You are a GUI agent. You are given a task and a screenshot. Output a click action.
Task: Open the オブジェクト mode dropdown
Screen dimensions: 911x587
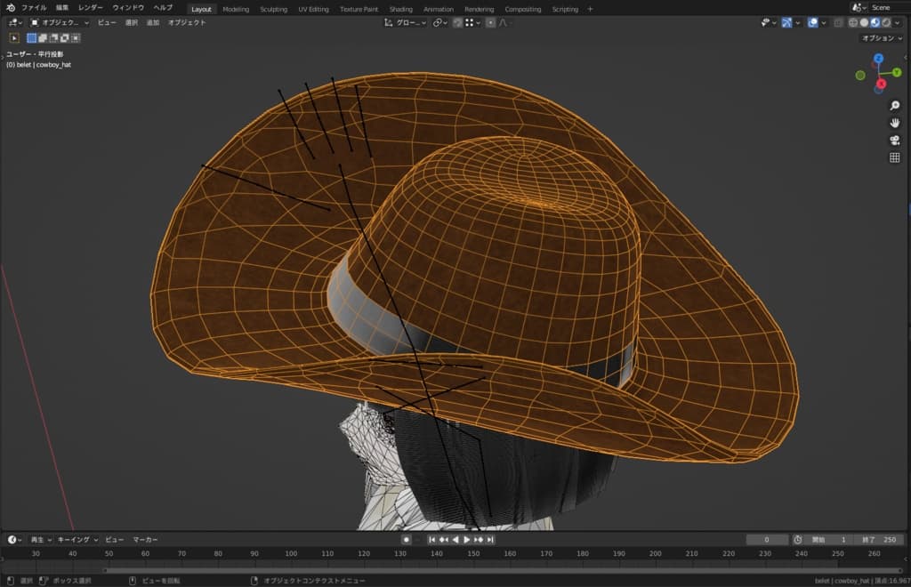pyautogui.click(x=60, y=22)
